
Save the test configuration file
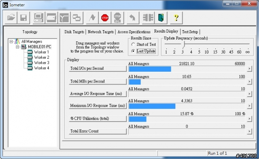23,18
